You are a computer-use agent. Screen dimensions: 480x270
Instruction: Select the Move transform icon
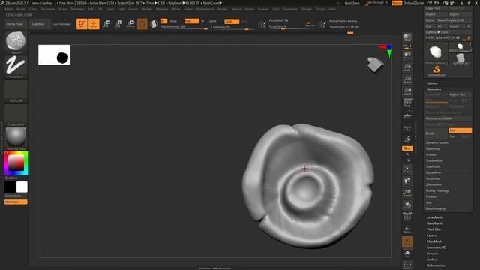tap(106, 24)
